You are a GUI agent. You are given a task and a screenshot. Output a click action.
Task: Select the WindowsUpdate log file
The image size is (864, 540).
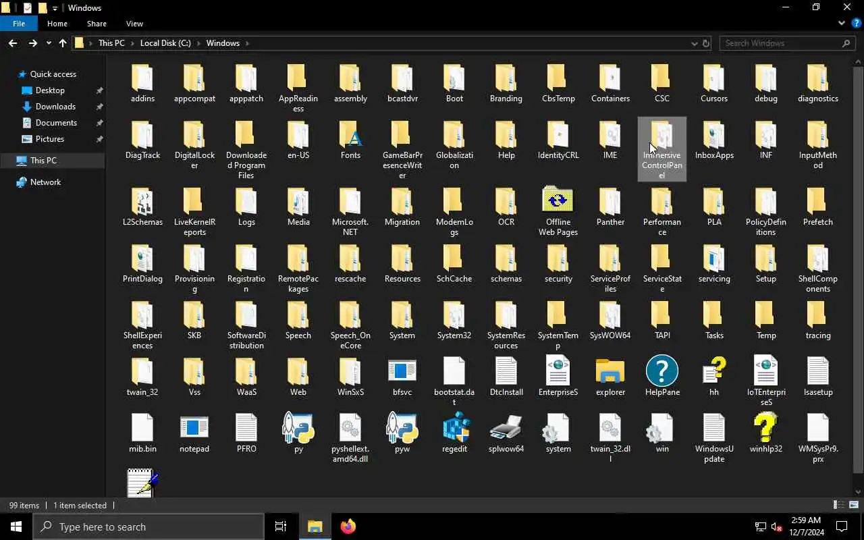(714, 438)
